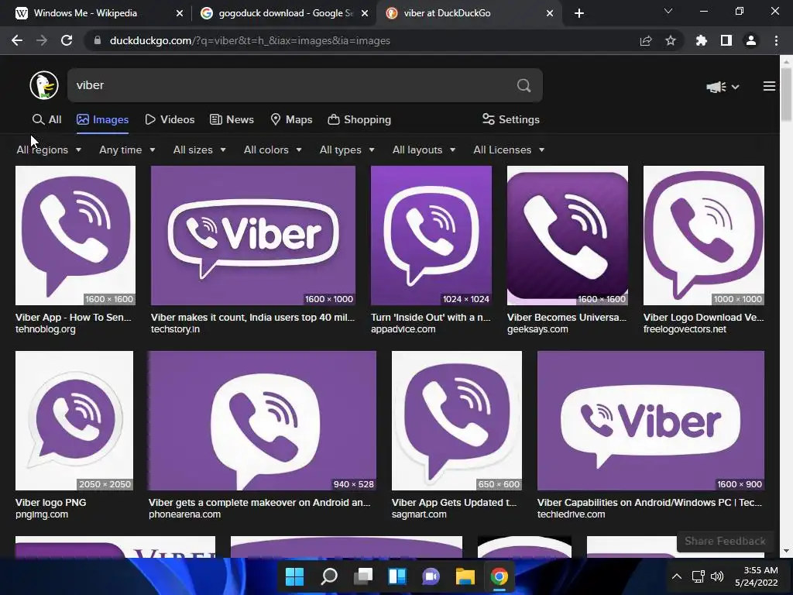Viewport: 793px width, 595px height.
Task: Expand the All types filter
Action: click(347, 150)
